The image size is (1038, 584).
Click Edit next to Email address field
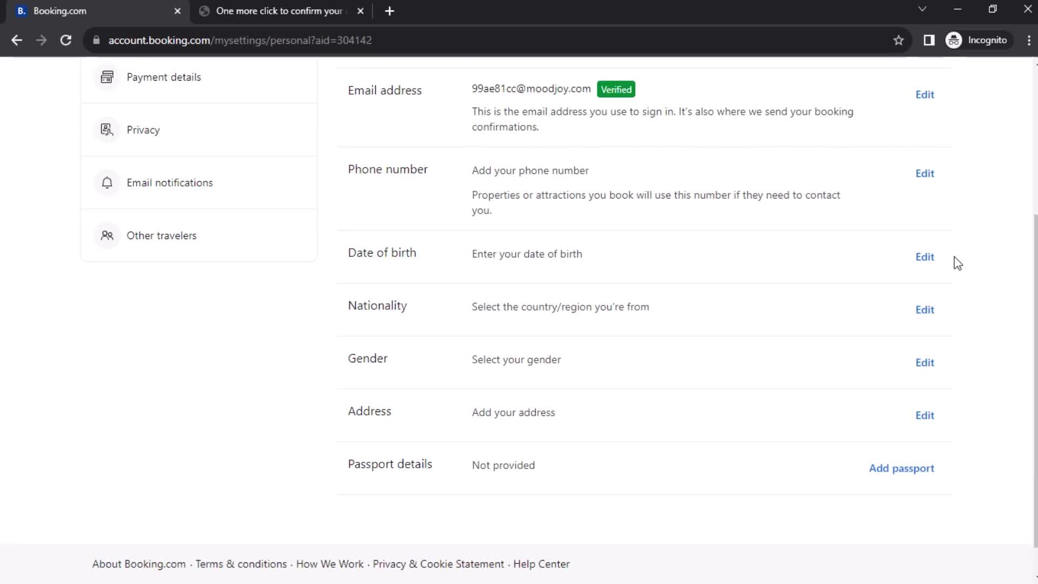[924, 94]
